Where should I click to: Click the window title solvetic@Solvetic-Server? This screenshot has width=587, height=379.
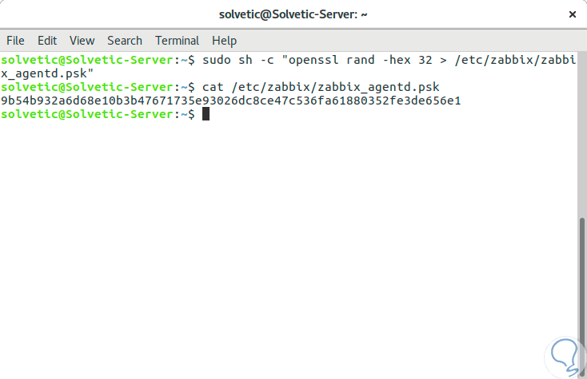coord(293,14)
